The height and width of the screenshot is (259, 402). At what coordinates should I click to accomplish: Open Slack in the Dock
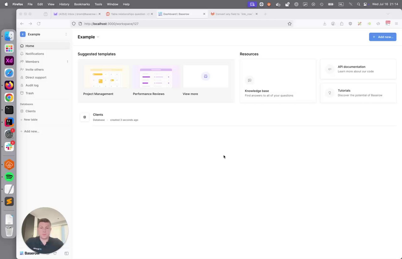point(9,146)
